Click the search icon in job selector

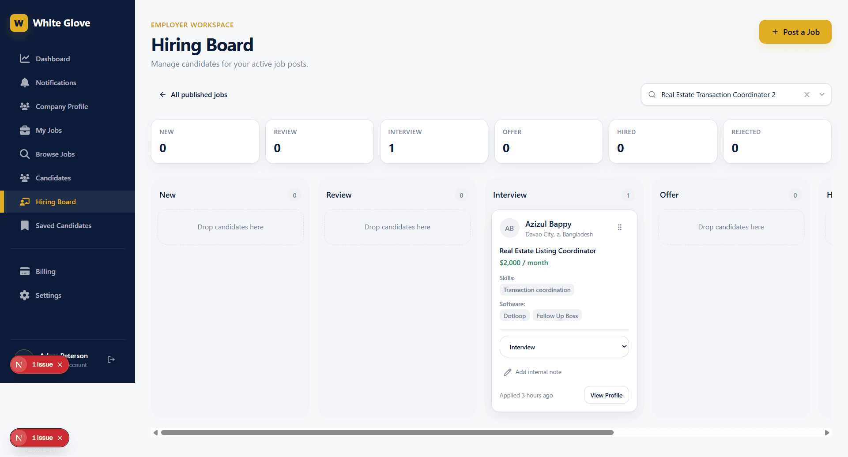coord(652,94)
